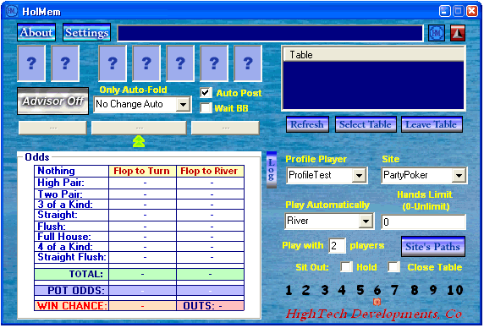Click the small red seat marker
This screenshot has height=328, width=484.
coord(377,302)
